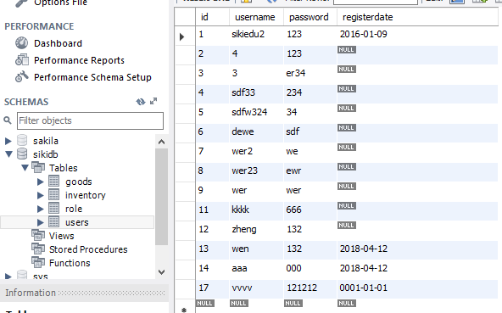Click the schema tree scrollbar down arrow
502x313 pixels.
pos(162,272)
